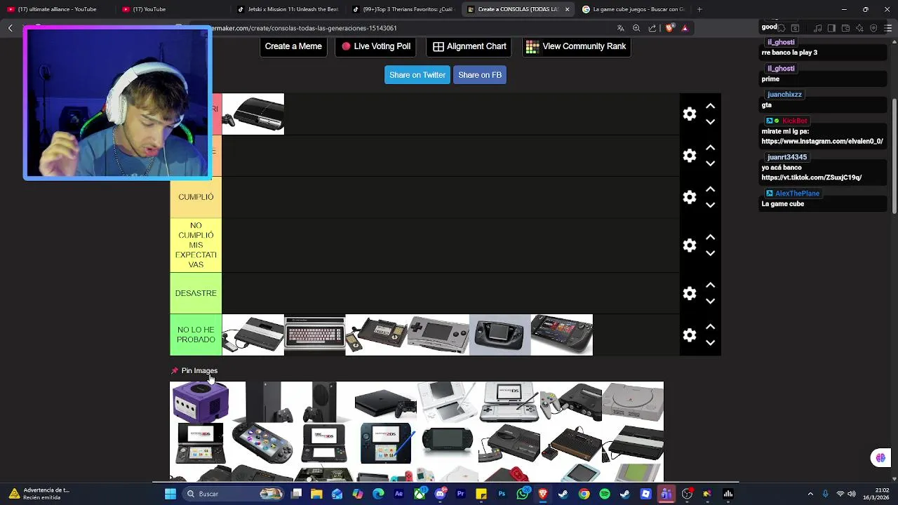Open the Alignment Chart
Viewport: 898px width, 505px height.
(469, 46)
